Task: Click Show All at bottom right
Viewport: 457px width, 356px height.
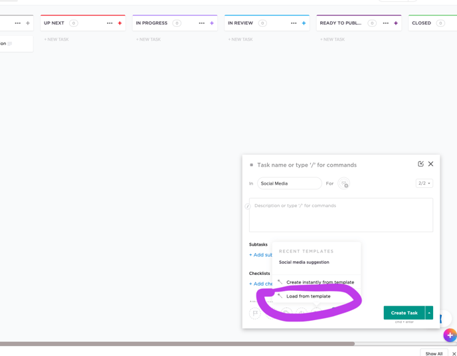Action: point(434,353)
